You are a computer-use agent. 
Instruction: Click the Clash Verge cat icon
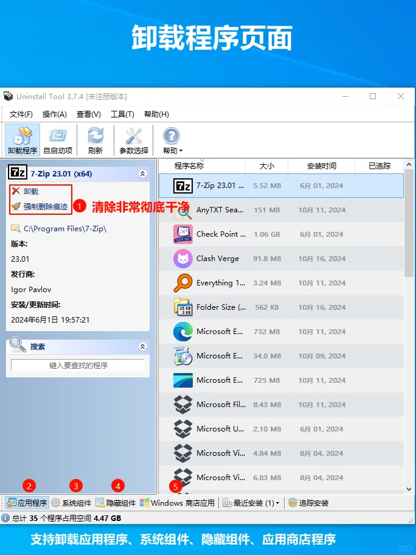183,259
